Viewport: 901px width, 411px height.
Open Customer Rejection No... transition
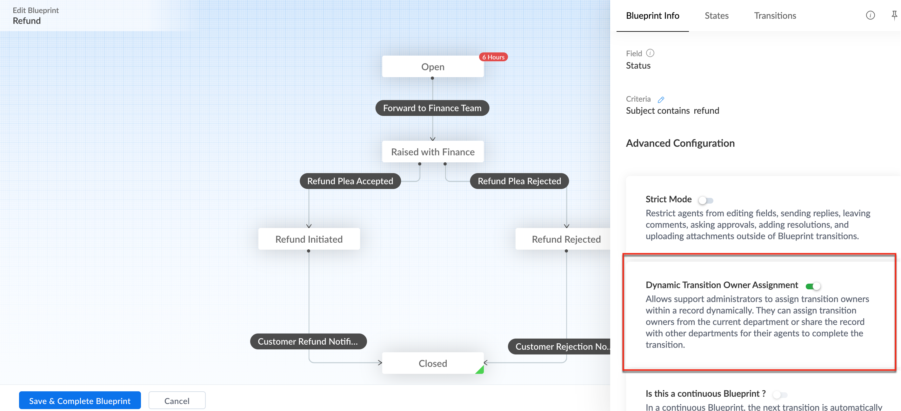559,347
